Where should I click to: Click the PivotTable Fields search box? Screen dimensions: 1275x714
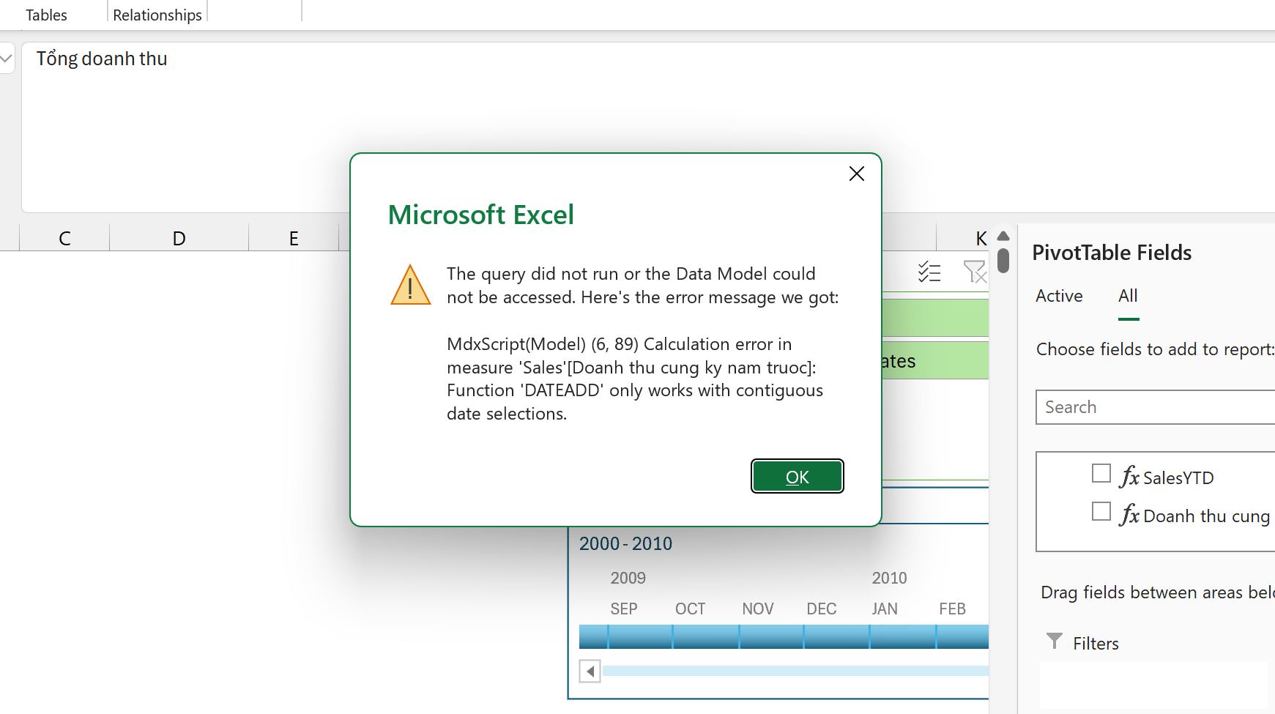point(1156,407)
